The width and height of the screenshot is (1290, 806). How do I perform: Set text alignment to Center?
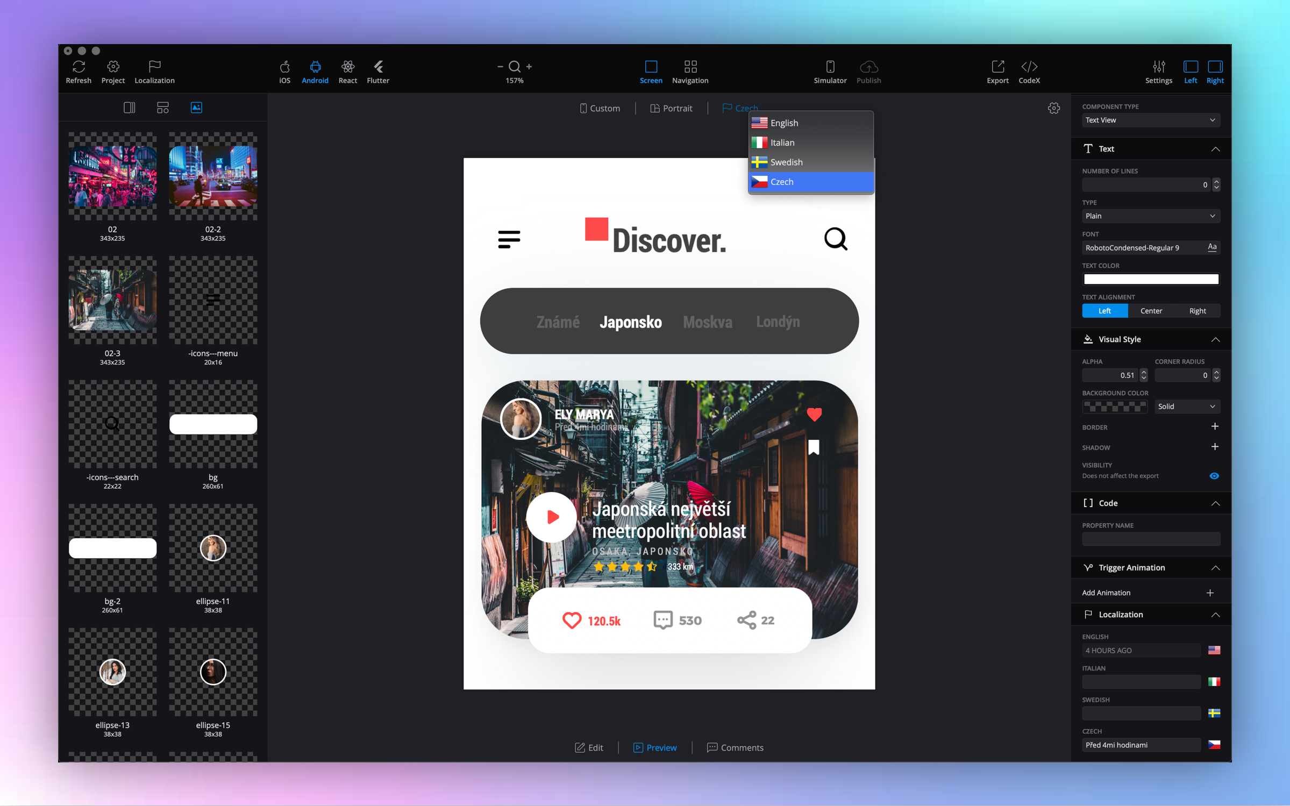click(x=1151, y=311)
